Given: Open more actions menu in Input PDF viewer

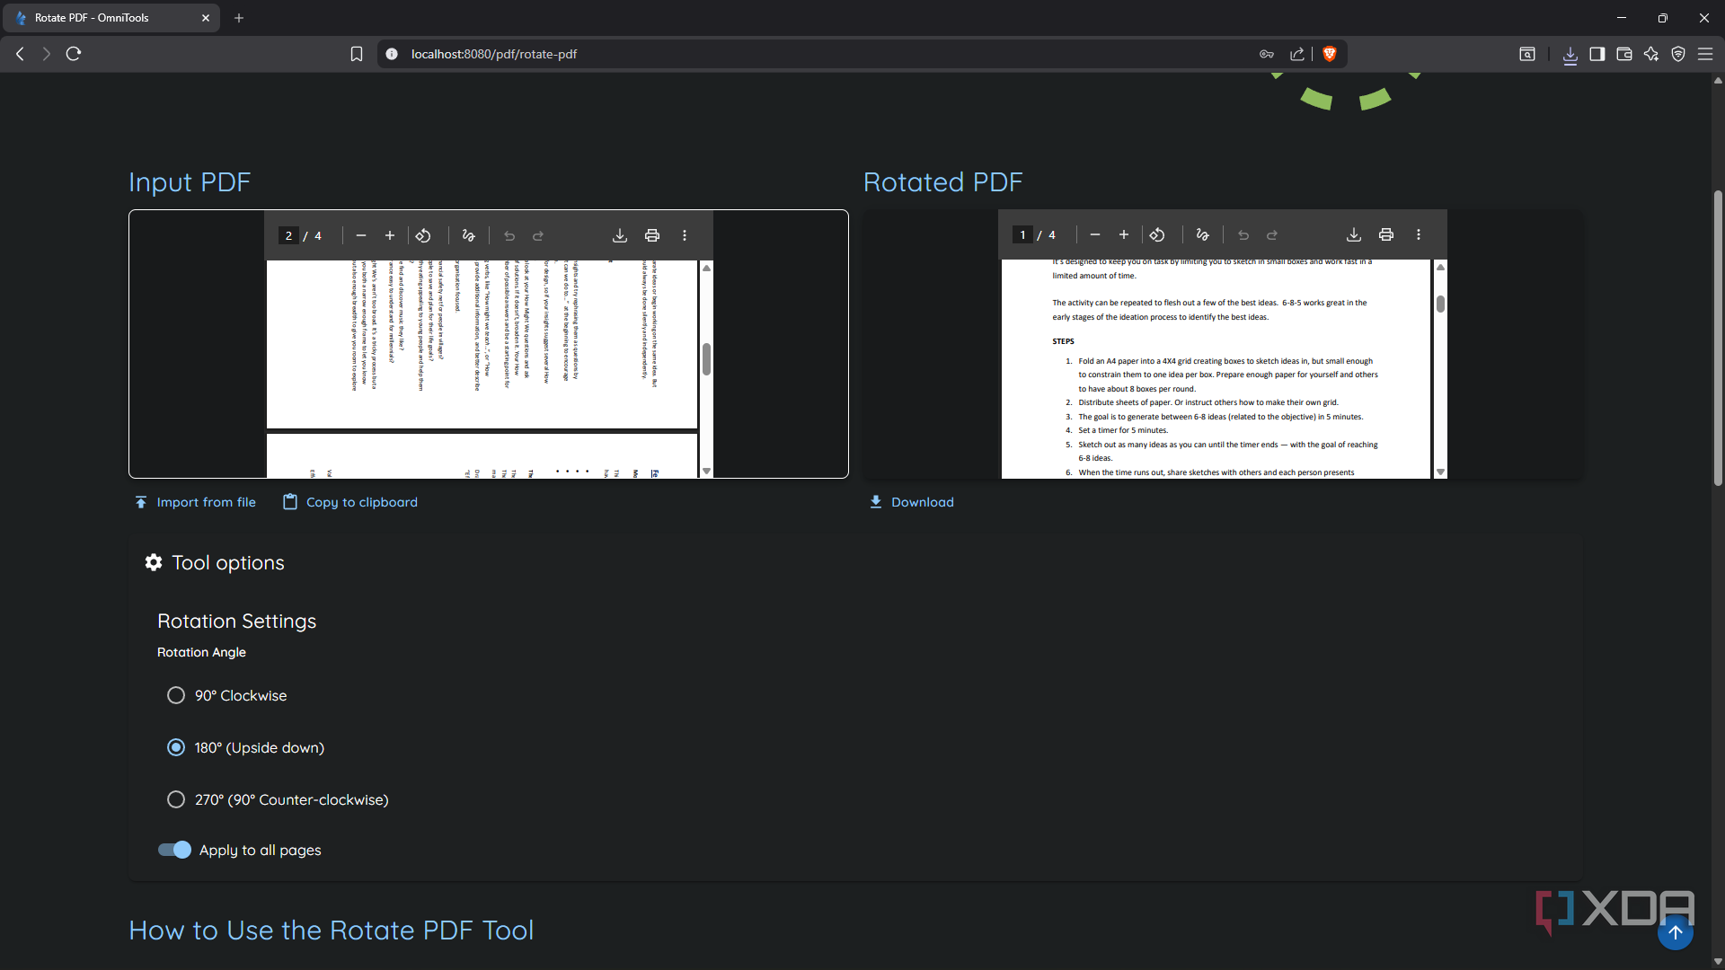Looking at the screenshot, I should pyautogui.click(x=685, y=236).
